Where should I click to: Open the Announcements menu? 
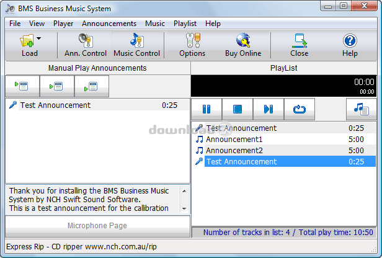click(x=109, y=24)
